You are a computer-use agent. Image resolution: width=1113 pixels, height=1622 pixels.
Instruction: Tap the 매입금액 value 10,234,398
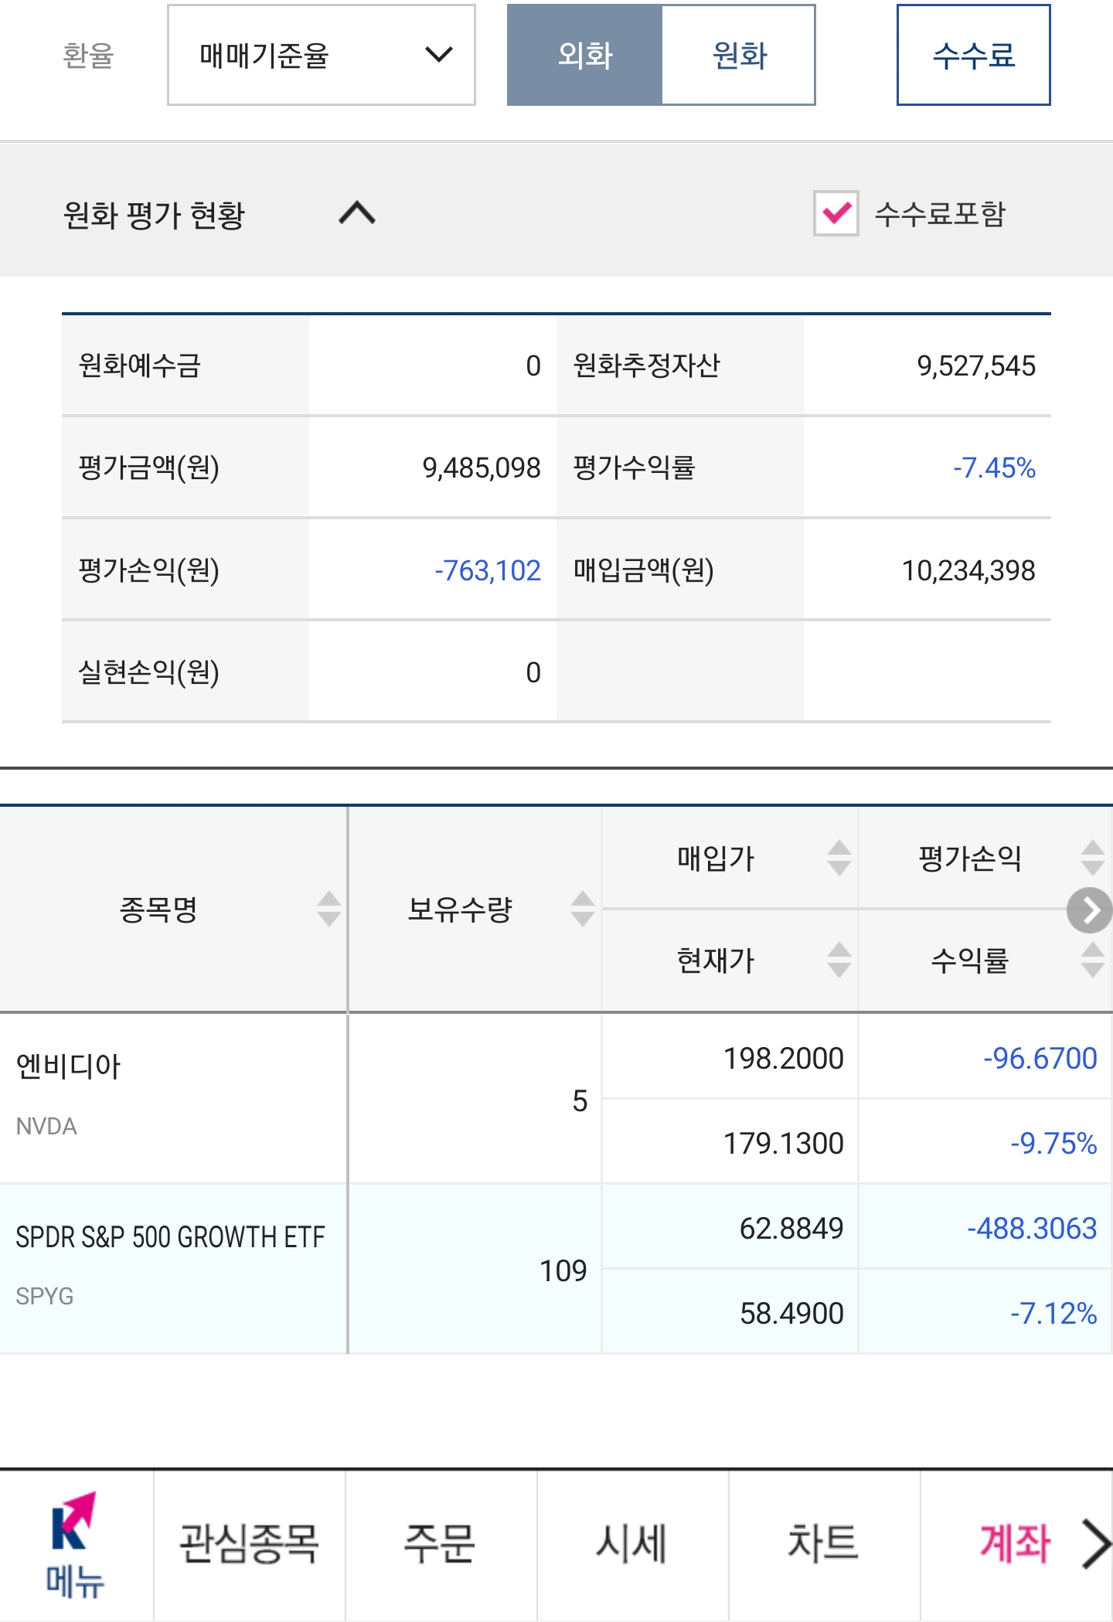(x=968, y=570)
